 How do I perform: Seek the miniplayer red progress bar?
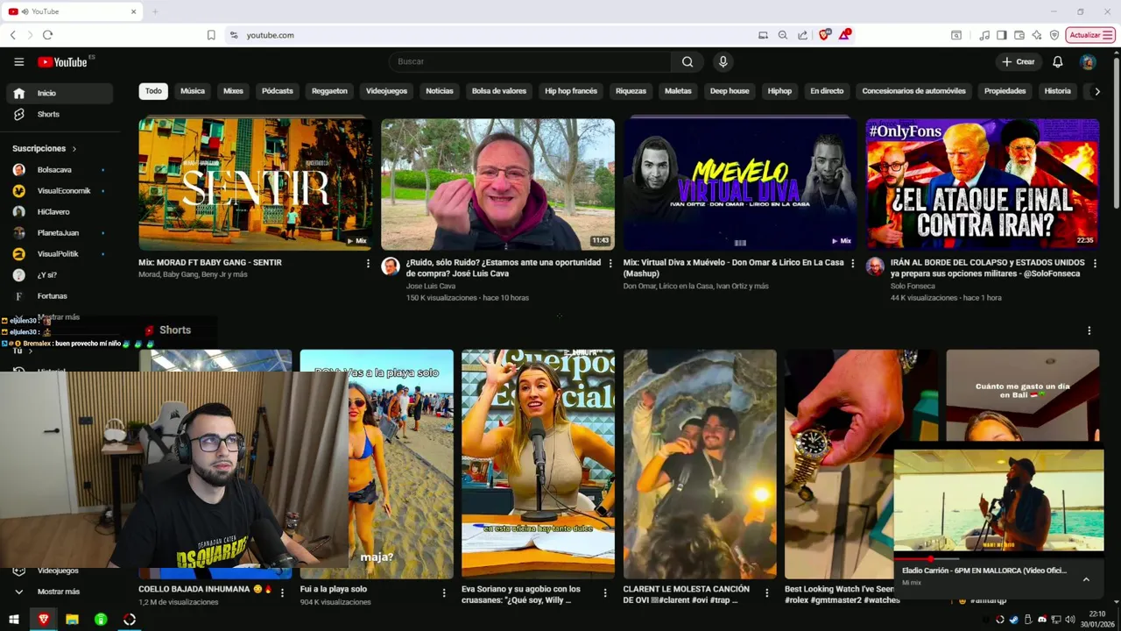pyautogui.click(x=998, y=558)
